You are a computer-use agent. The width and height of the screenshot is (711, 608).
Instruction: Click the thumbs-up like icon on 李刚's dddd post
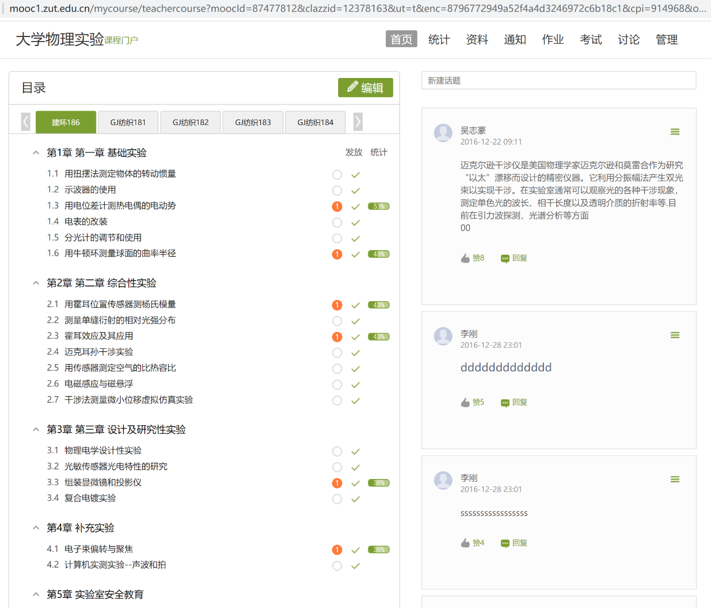(465, 402)
